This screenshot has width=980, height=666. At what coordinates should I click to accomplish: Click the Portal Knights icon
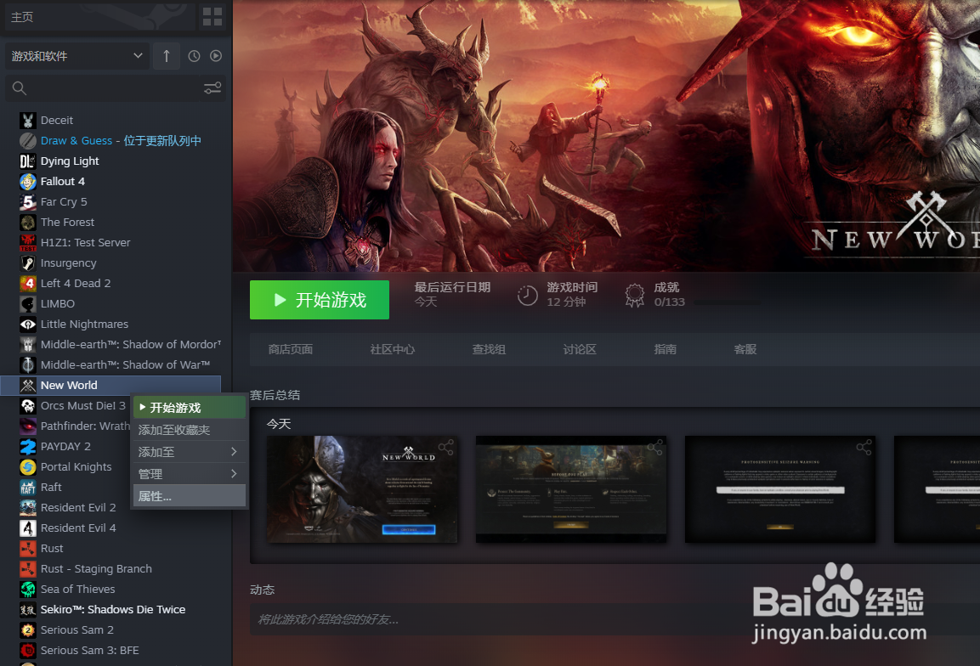pos(27,466)
